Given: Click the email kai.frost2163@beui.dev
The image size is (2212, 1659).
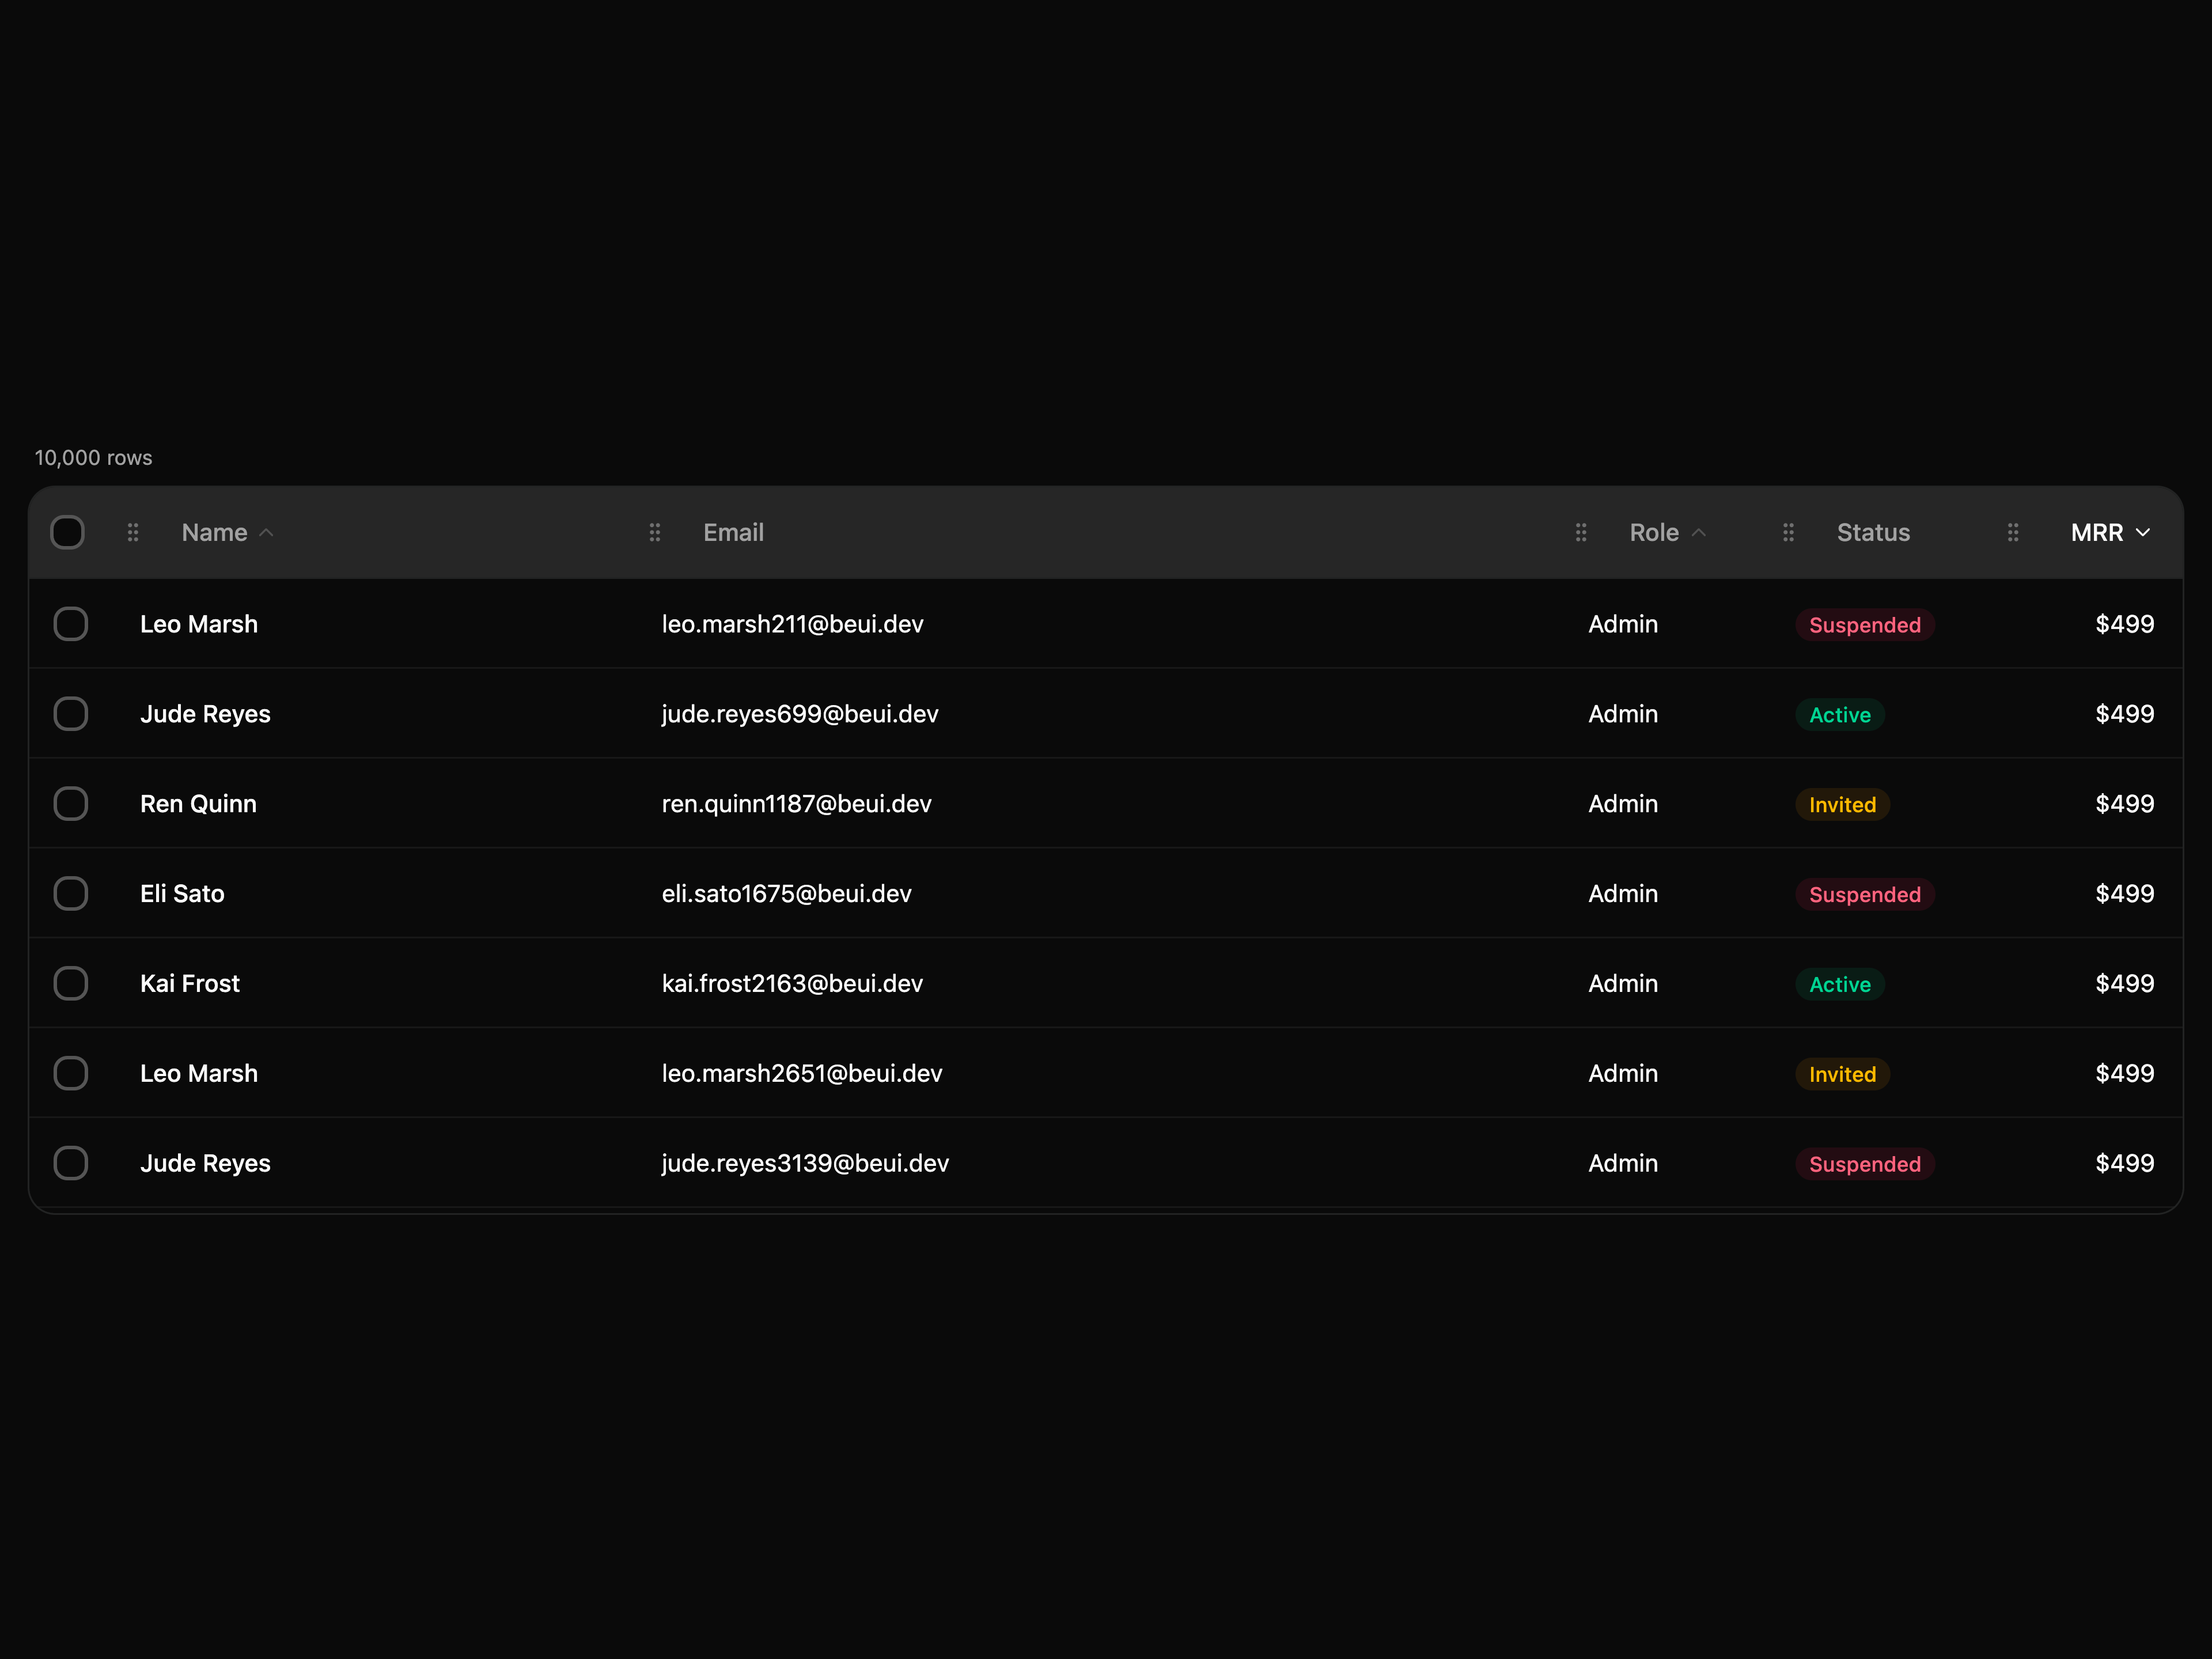Looking at the screenshot, I should 792,984.
